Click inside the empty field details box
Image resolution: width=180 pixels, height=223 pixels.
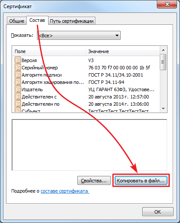coord(89,145)
